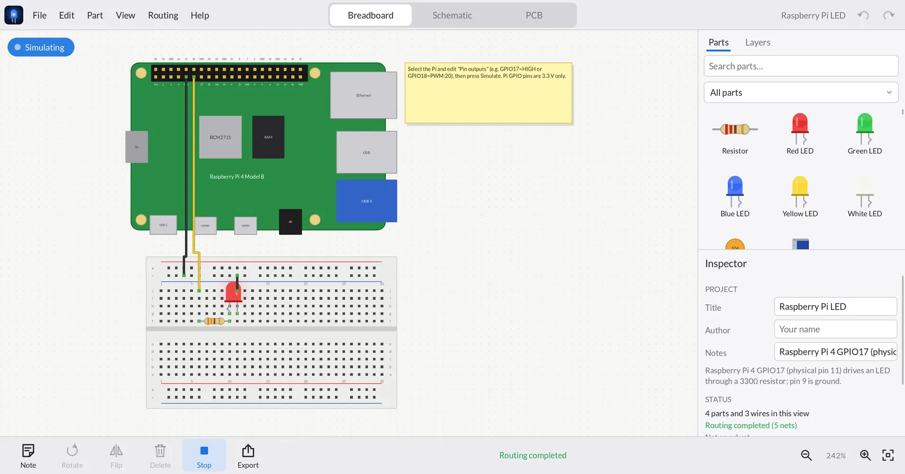Add a Note with the toolbar icon
The image size is (905, 474).
[28, 456]
